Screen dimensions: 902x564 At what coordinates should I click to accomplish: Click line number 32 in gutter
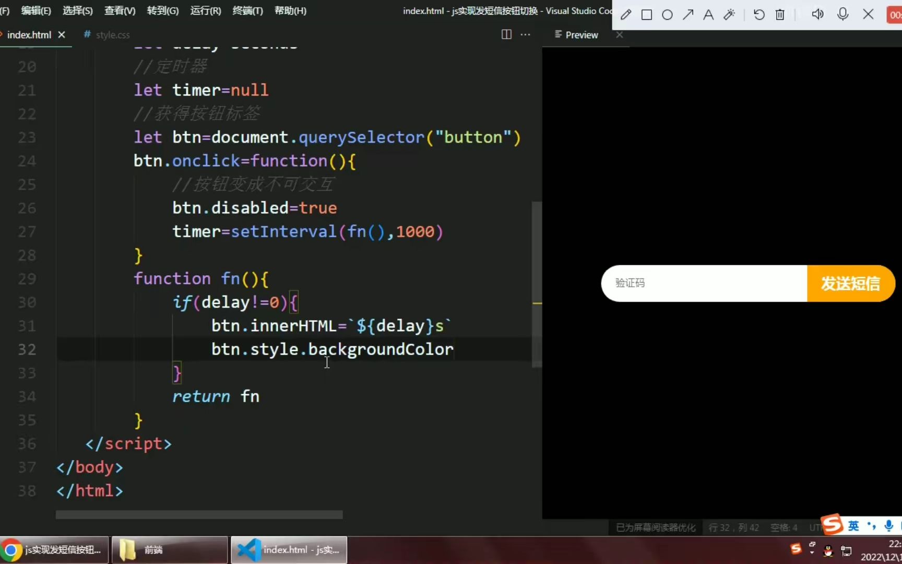[x=27, y=349]
